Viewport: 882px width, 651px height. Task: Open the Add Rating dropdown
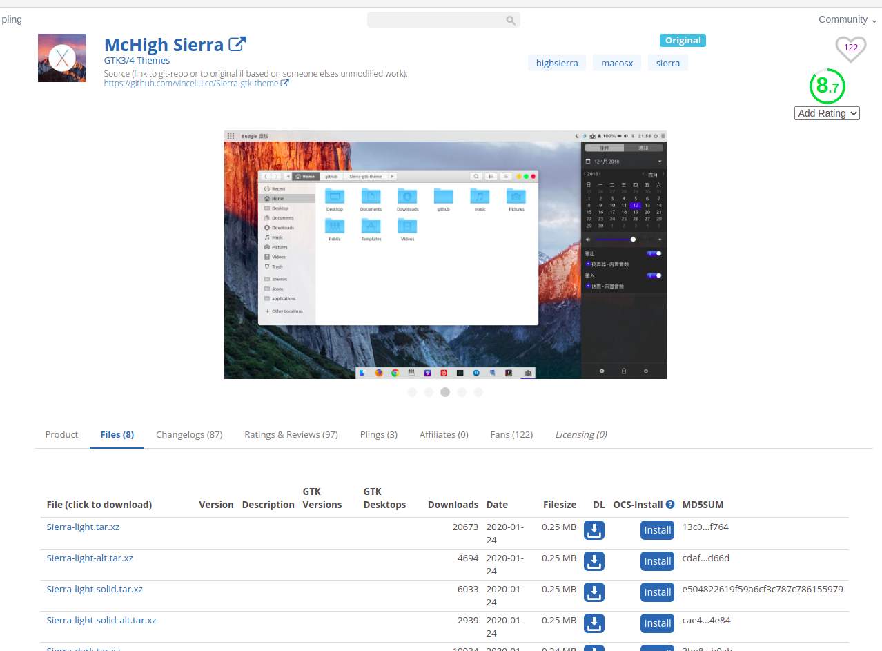[x=827, y=113]
